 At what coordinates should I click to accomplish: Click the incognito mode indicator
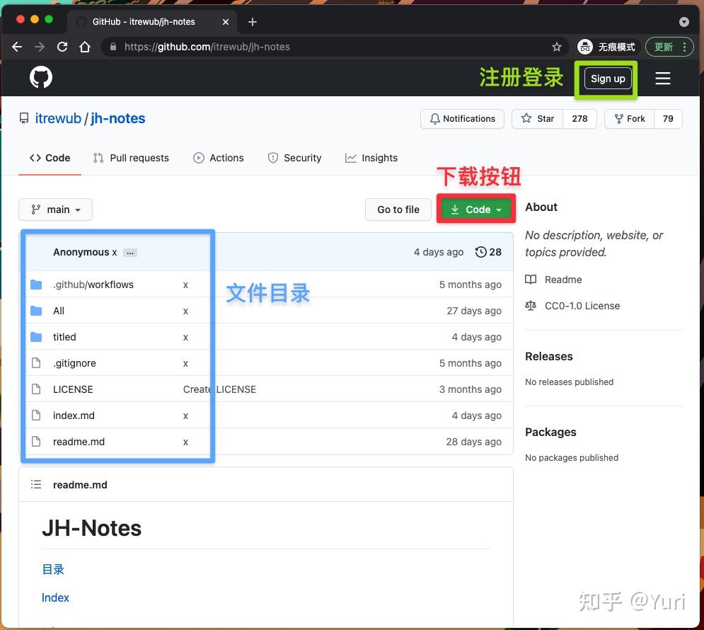tap(606, 47)
